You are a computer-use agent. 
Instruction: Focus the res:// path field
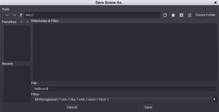92,15
